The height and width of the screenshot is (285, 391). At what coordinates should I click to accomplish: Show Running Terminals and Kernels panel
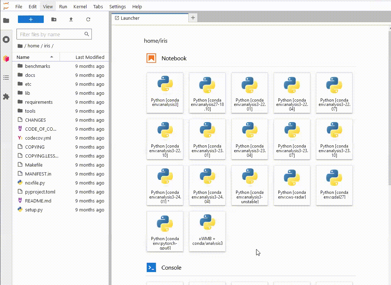[6, 39]
